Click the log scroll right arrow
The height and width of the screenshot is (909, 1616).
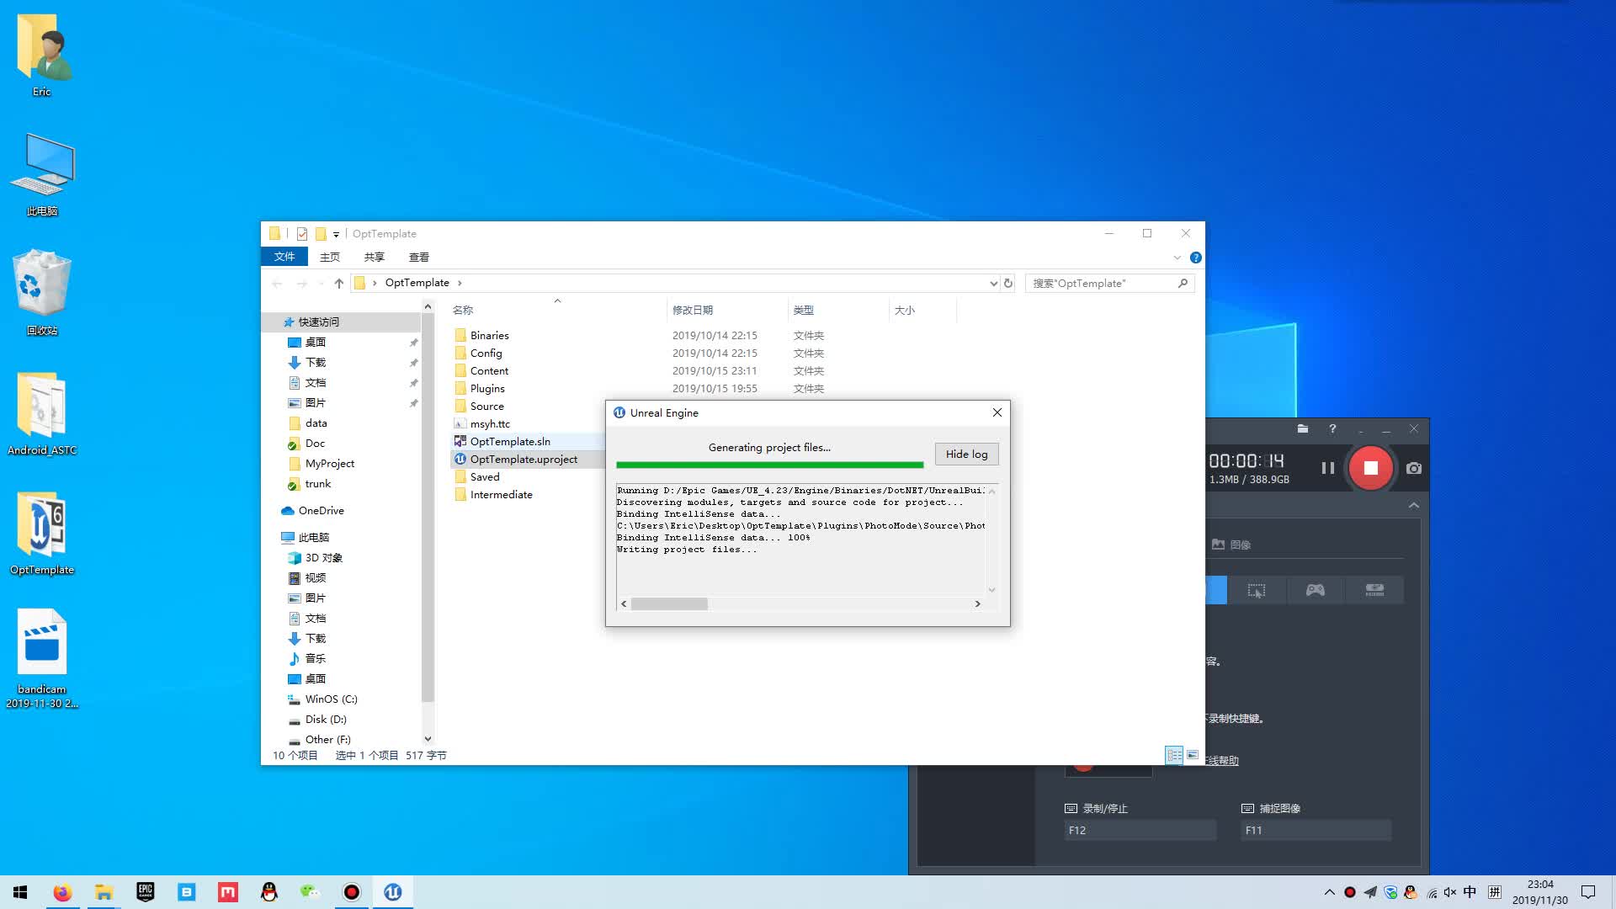[x=977, y=603]
